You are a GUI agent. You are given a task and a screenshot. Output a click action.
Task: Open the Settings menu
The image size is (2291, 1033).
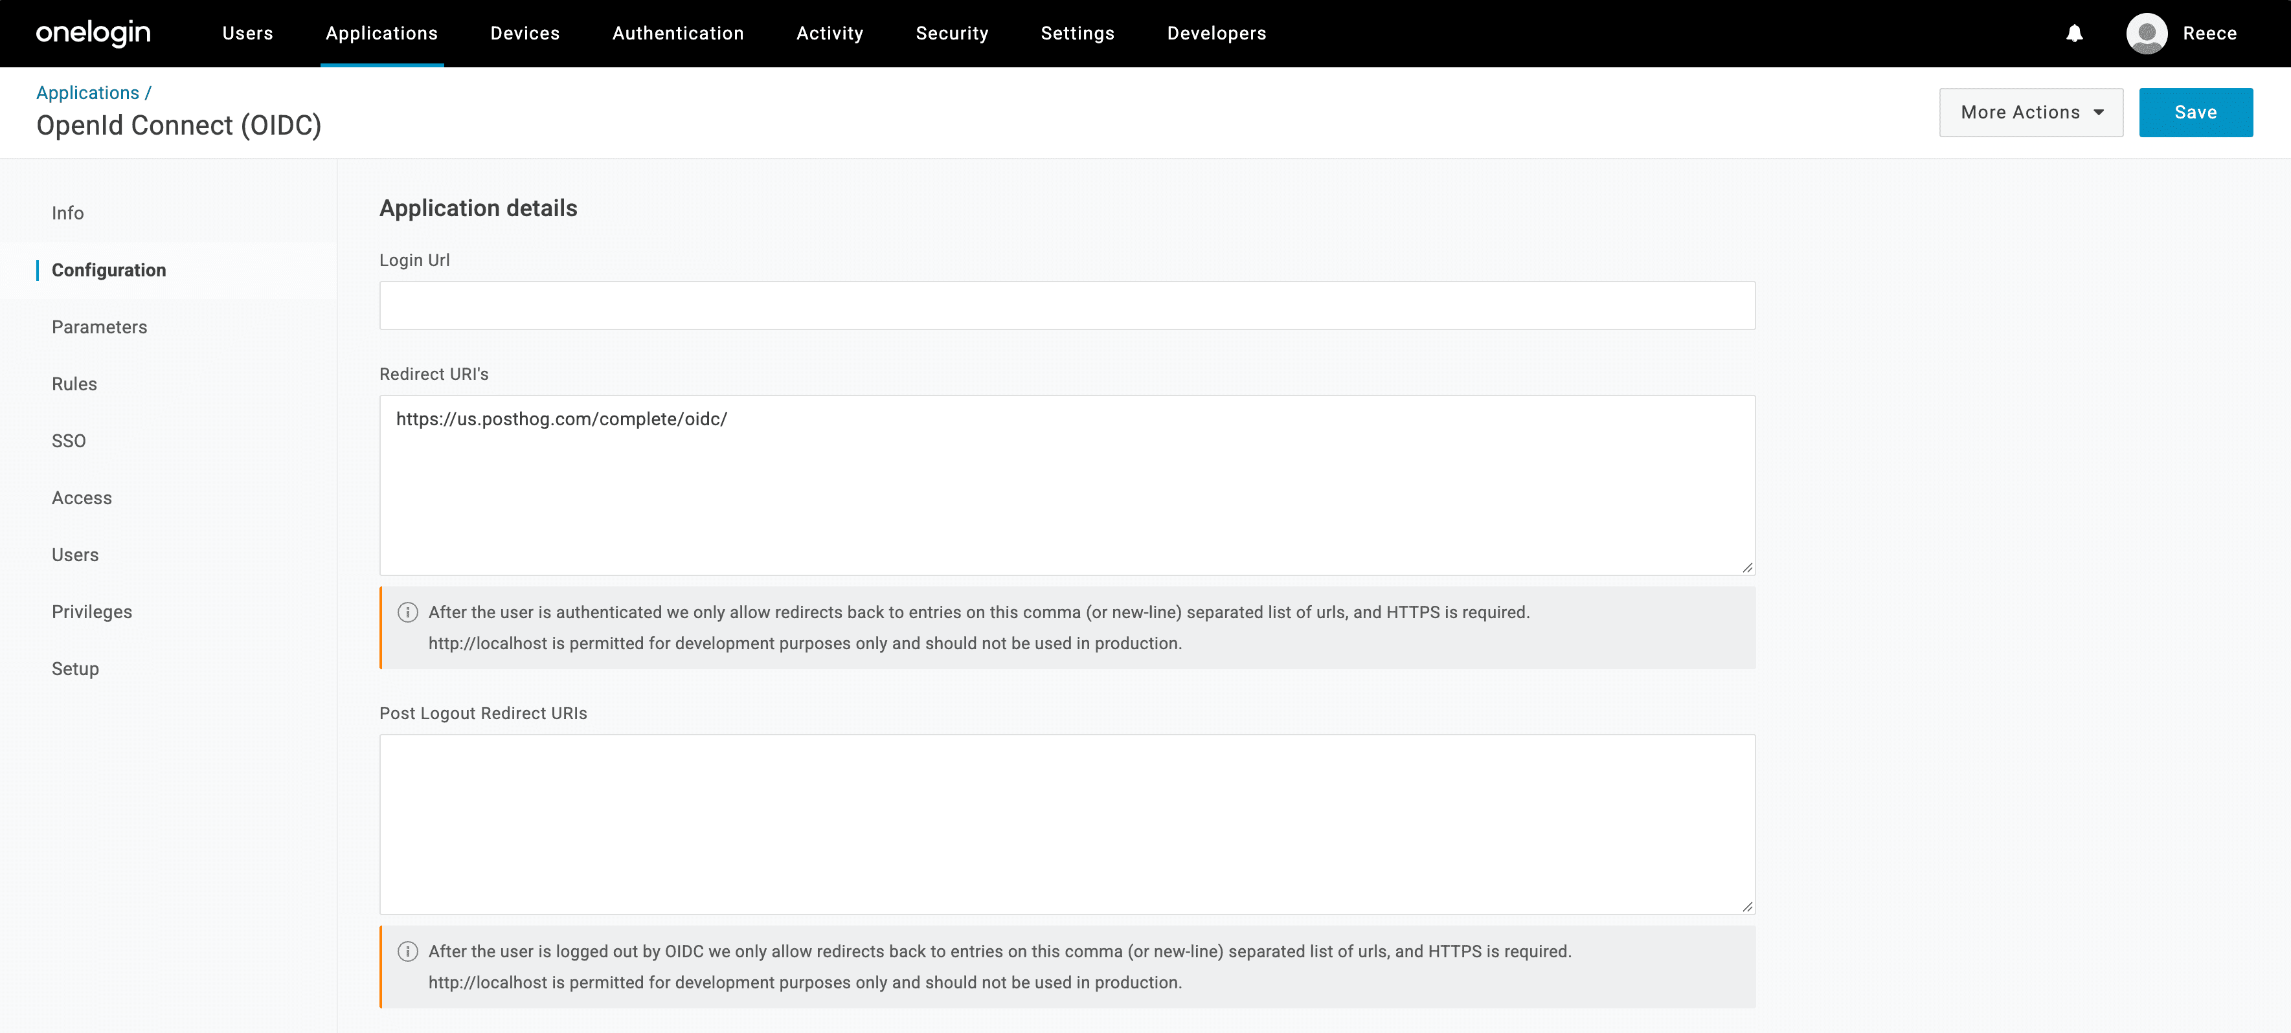[x=1077, y=34]
